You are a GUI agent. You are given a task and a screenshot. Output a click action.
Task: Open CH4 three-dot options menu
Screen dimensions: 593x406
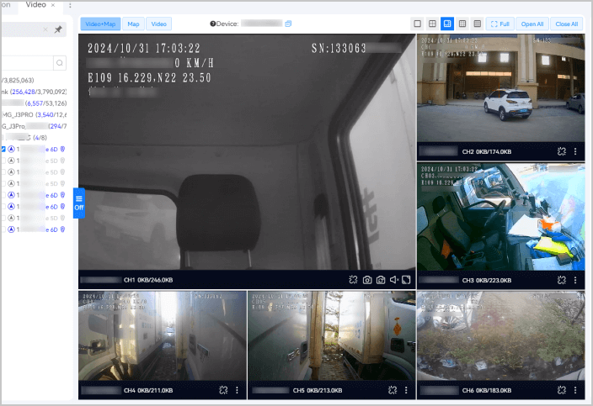pos(237,390)
